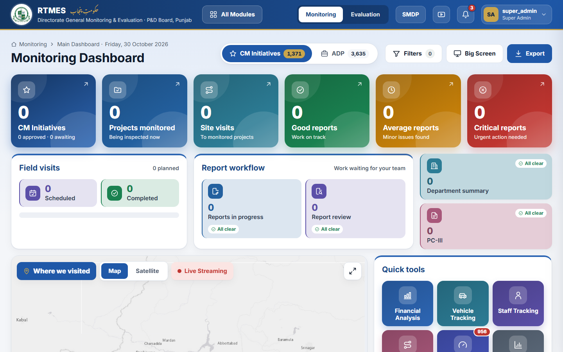563x352 pixels.
Task: Switch to Monitoring mode
Action: click(x=321, y=14)
